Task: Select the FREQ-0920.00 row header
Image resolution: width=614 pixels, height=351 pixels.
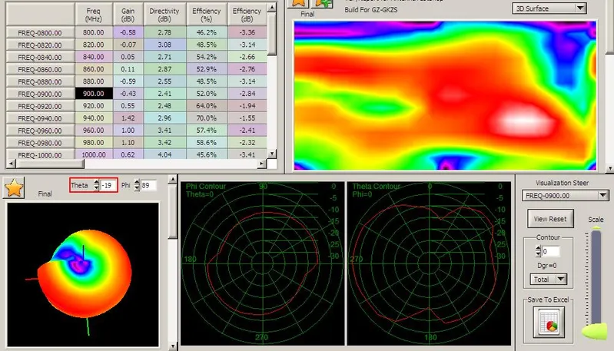Action: click(40, 106)
